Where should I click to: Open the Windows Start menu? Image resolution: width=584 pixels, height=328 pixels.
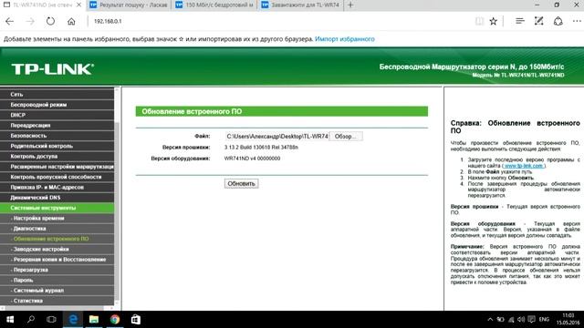coord(10,319)
